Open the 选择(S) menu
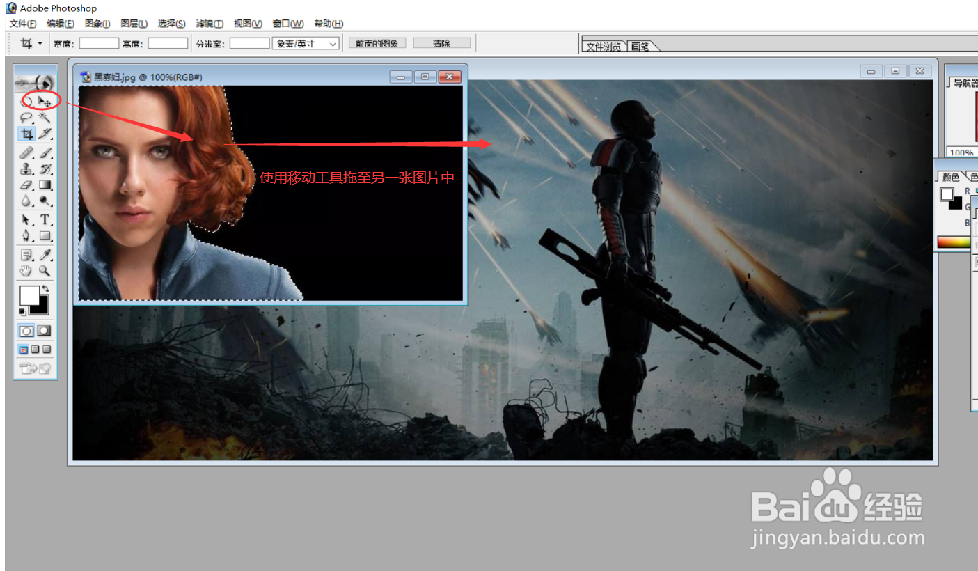978x571 pixels. click(x=171, y=24)
